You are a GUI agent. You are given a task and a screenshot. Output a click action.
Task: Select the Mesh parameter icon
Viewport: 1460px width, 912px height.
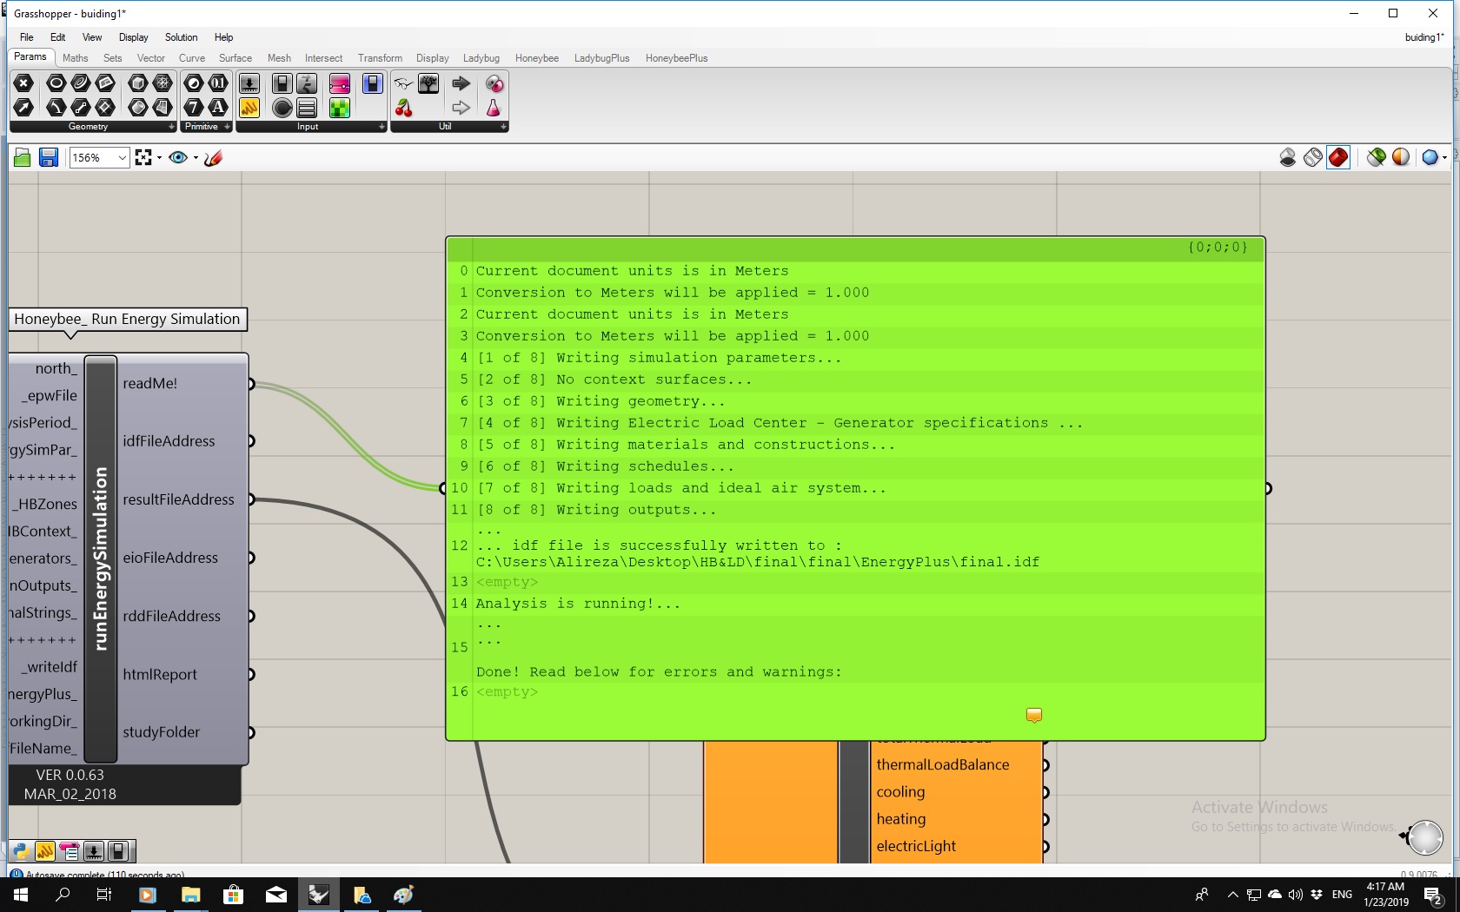pyautogui.click(x=163, y=83)
